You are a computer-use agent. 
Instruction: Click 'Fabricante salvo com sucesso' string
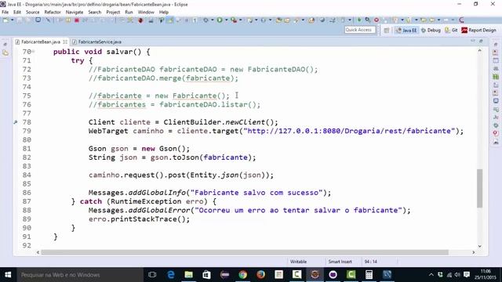click(x=256, y=193)
